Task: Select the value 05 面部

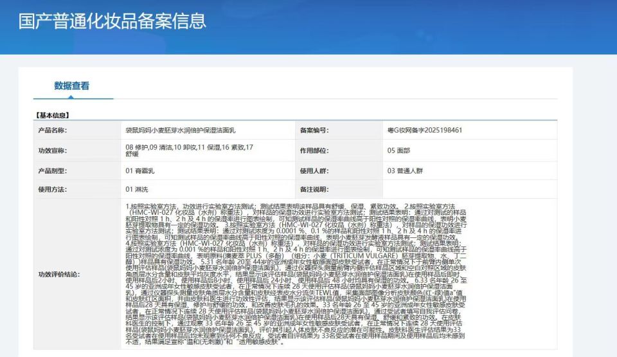Action: (x=398, y=151)
